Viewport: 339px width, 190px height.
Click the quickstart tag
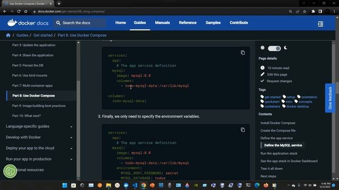coord(272,102)
